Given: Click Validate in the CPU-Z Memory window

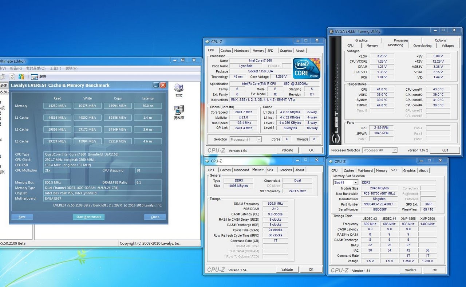Looking at the screenshot, I should [287, 270].
